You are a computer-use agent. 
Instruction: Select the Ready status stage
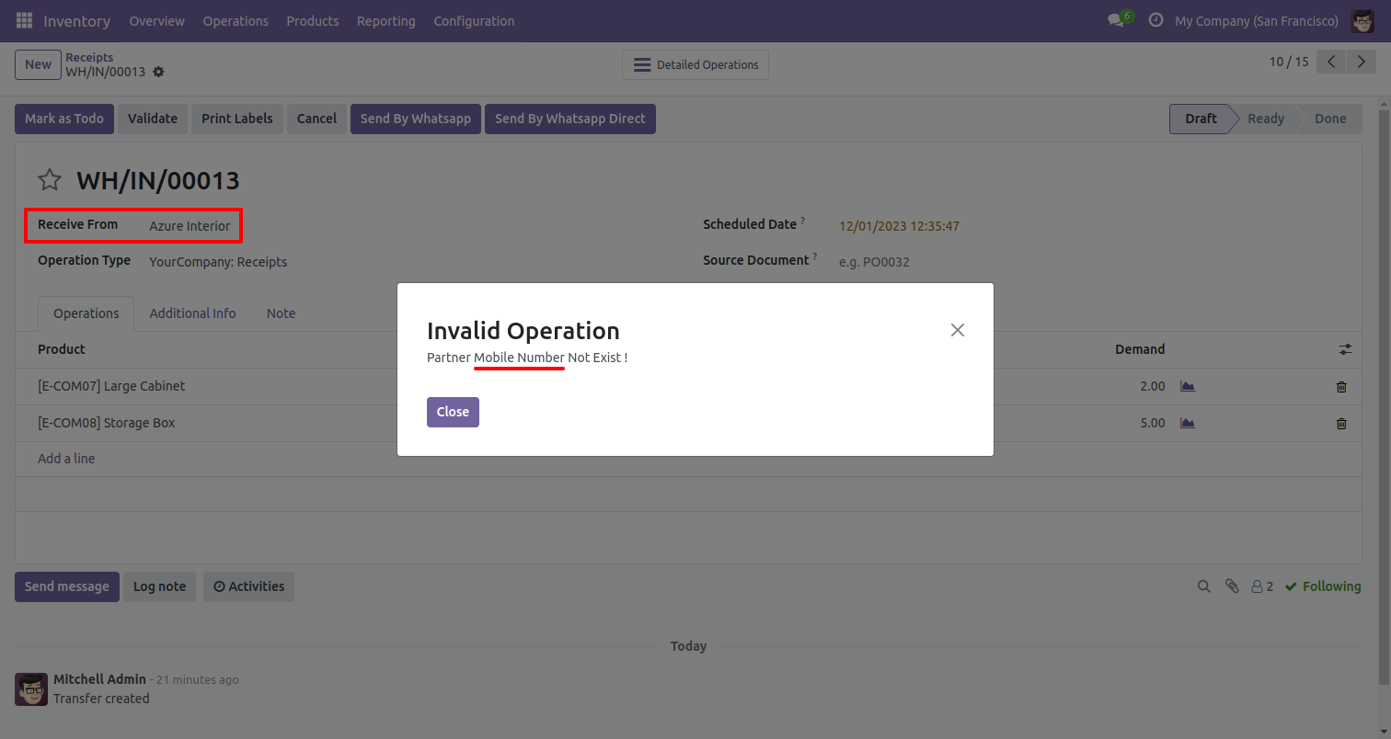(1266, 119)
